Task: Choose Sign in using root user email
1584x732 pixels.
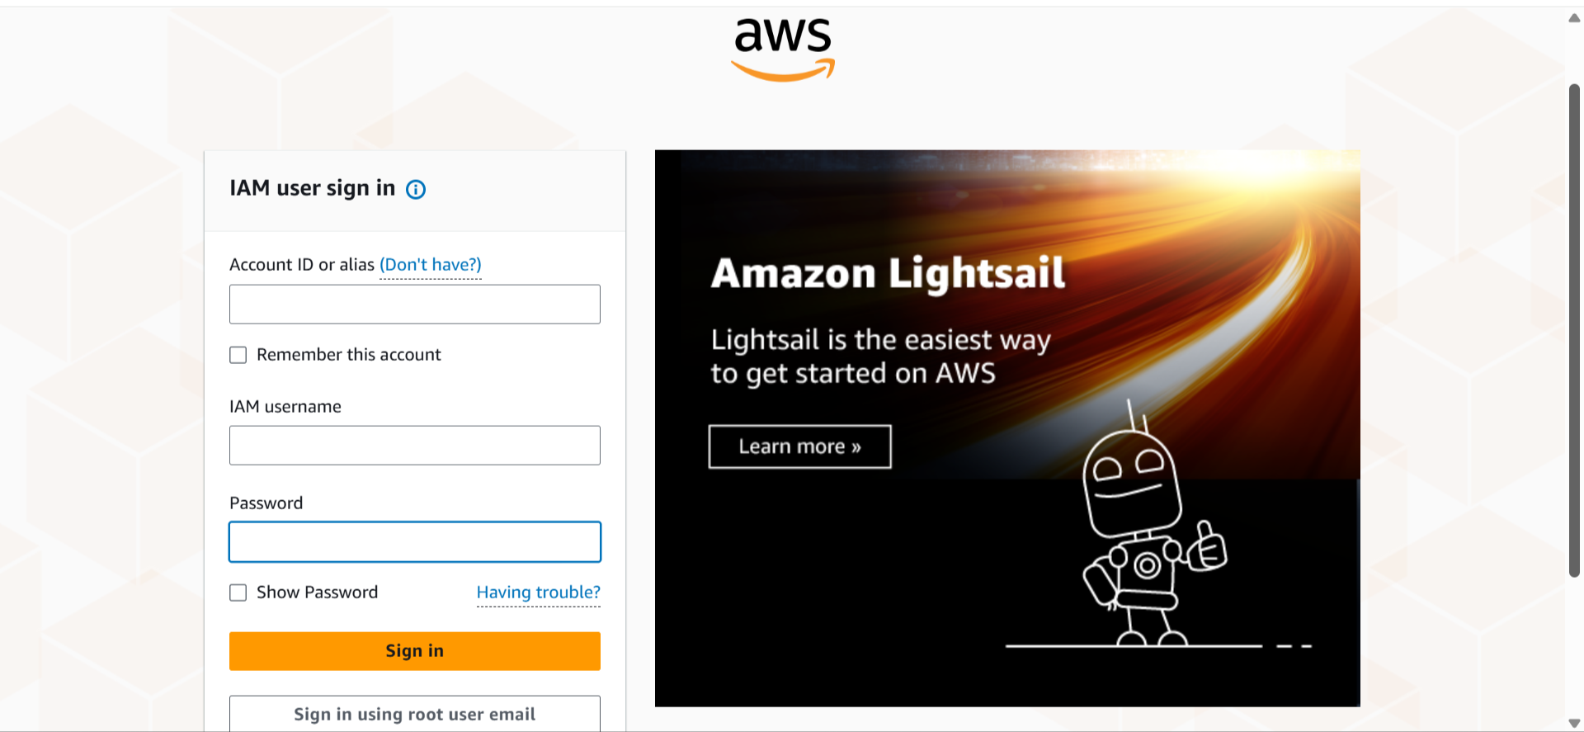Action: tap(414, 714)
